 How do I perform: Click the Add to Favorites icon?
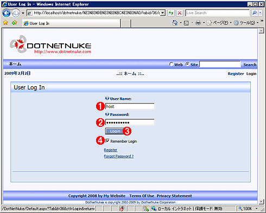click(14, 23)
